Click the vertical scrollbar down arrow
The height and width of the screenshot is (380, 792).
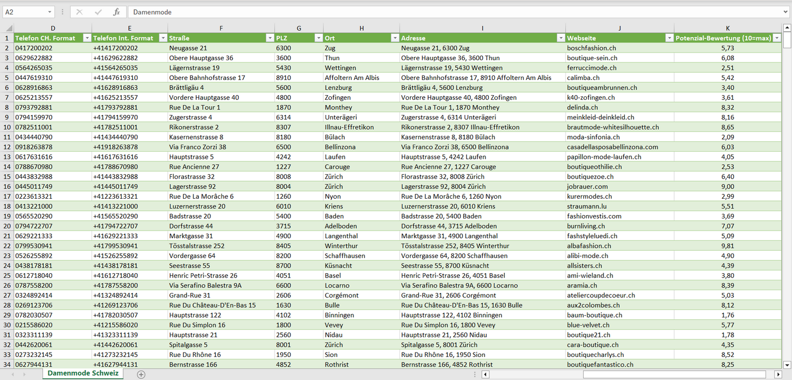(787, 364)
